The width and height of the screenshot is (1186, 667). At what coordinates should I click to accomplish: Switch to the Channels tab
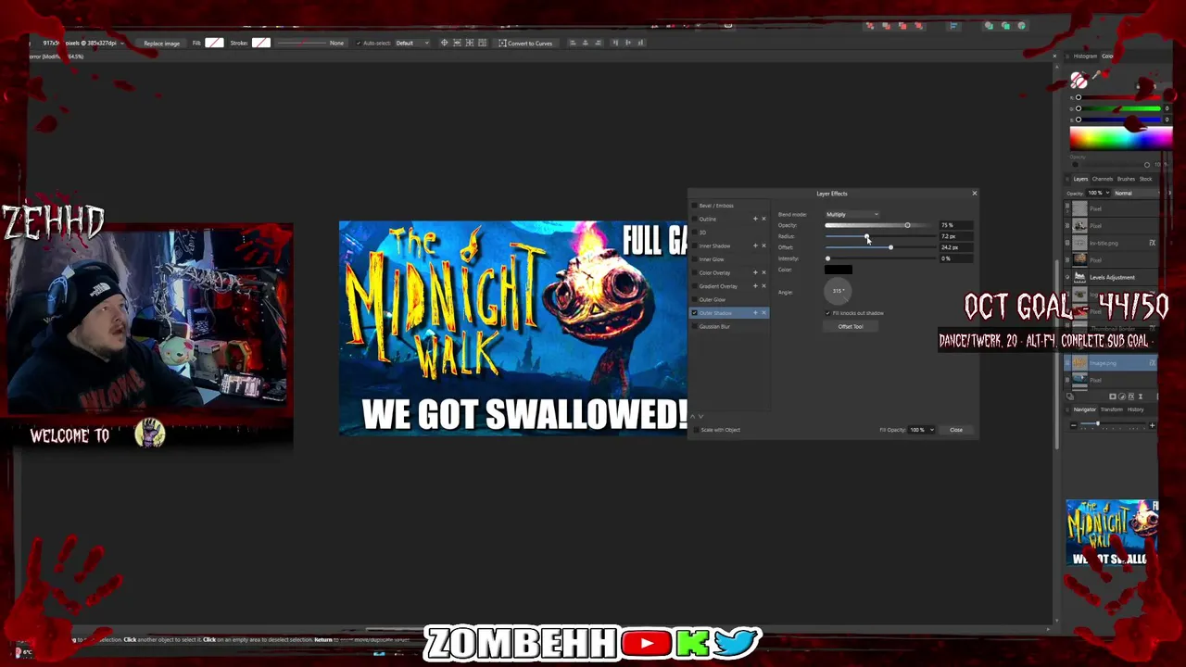click(1103, 179)
